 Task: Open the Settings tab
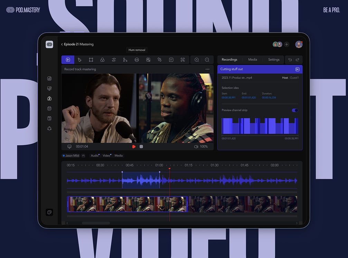274,59
